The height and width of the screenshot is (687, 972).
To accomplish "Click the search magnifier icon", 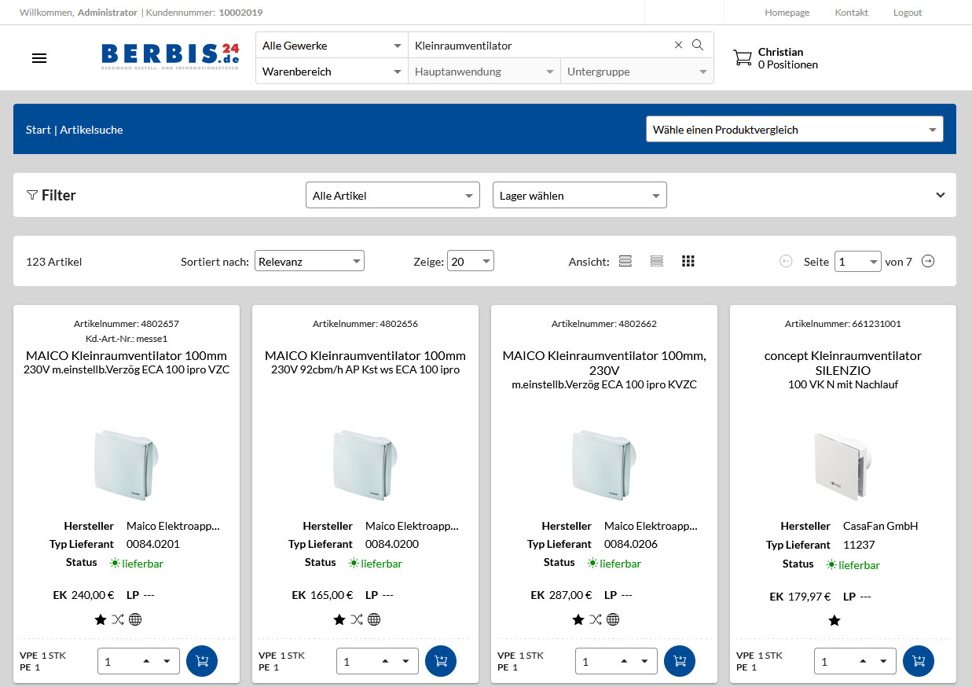I will pyautogui.click(x=698, y=45).
